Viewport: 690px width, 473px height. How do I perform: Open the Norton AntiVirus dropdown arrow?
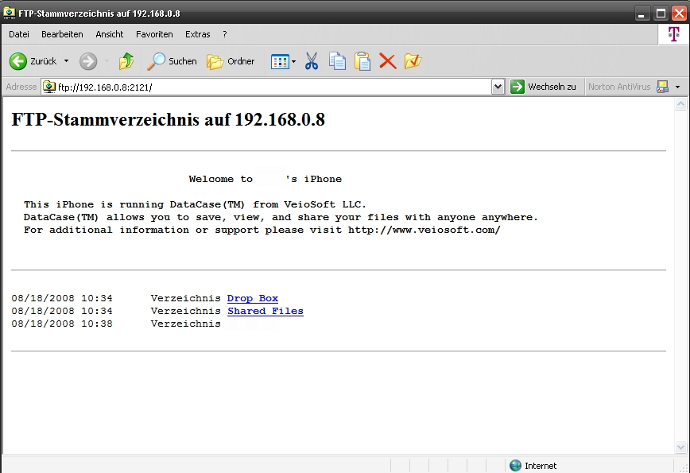click(x=677, y=87)
